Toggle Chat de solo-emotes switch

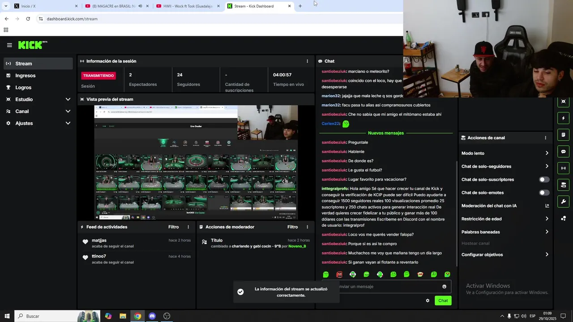point(544,193)
